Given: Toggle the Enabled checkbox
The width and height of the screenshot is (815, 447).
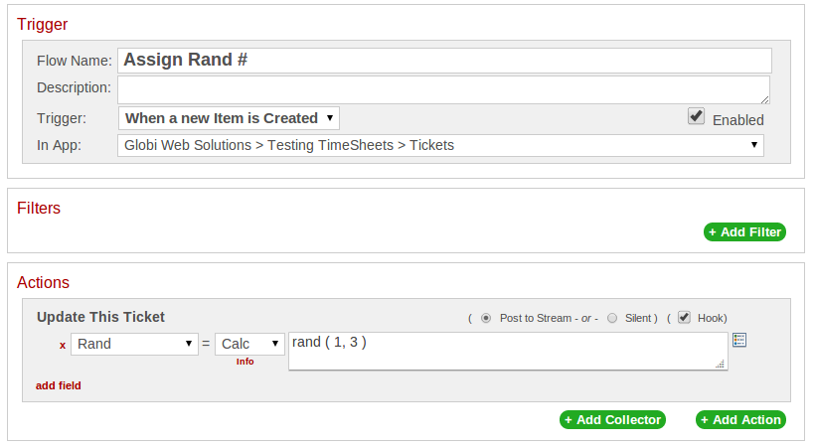Looking at the screenshot, I should tap(696, 116).
